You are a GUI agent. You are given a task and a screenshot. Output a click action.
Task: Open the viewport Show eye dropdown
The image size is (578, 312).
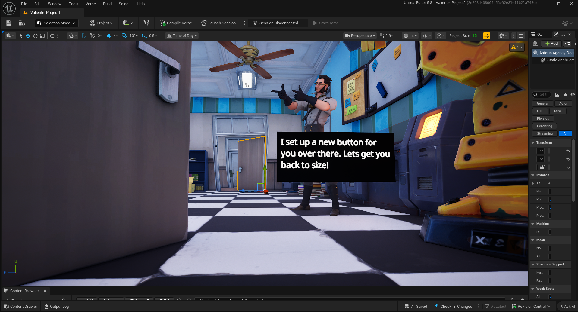[x=427, y=36]
